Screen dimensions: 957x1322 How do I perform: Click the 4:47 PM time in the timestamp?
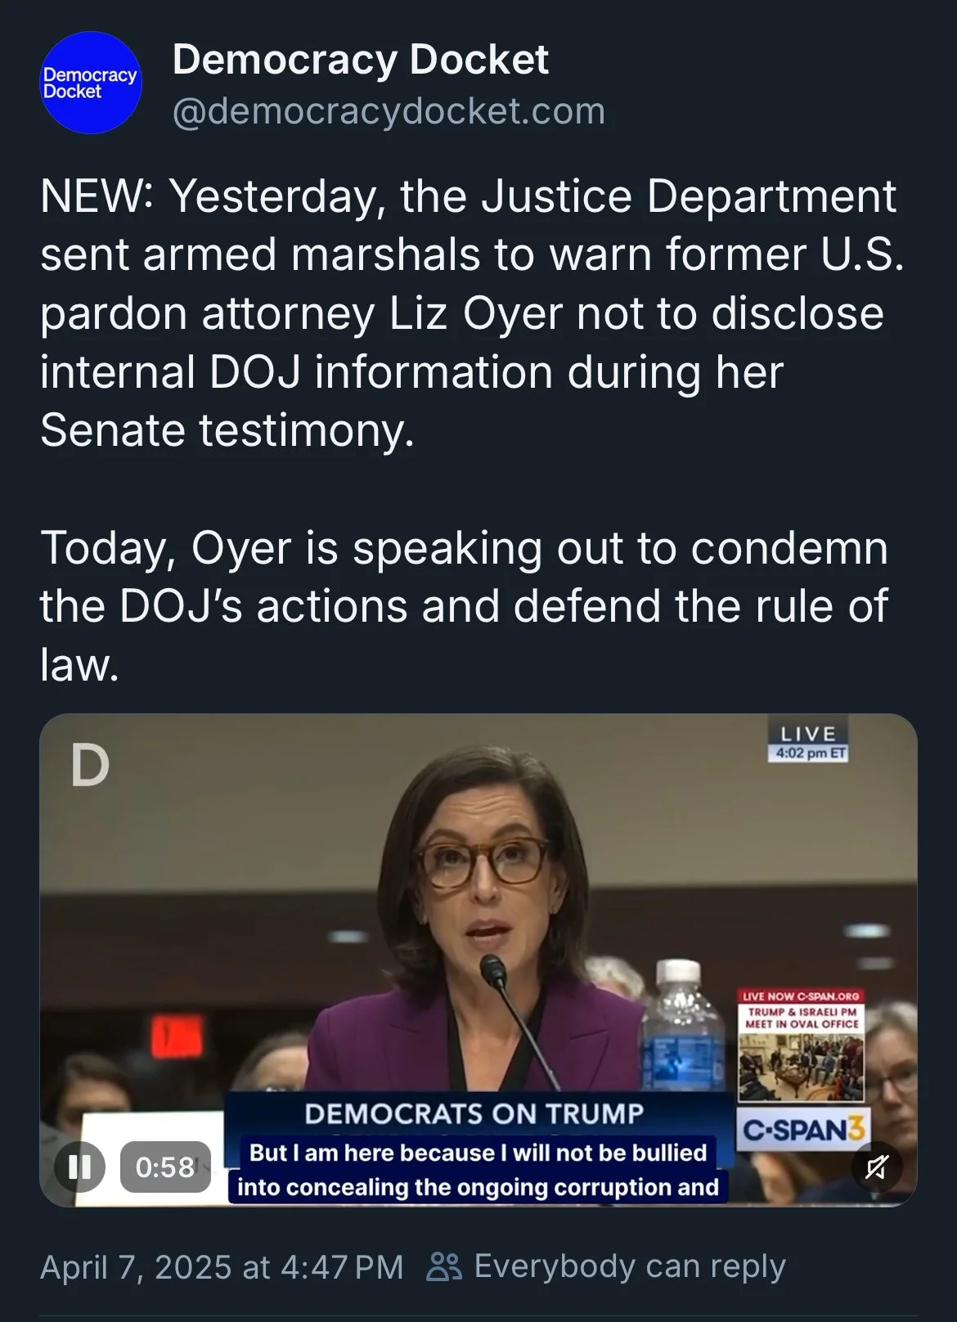point(342,1267)
